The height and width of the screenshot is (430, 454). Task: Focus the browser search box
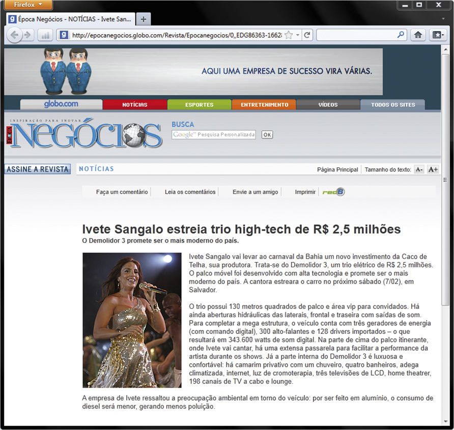[x=357, y=35]
